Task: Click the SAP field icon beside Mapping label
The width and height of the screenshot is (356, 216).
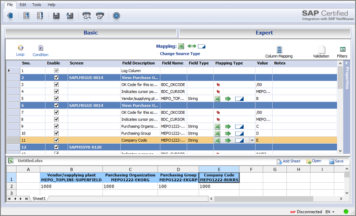Action: pyautogui.click(x=202, y=46)
